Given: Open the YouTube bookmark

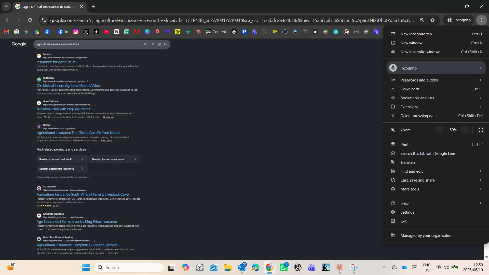Looking at the screenshot, I should click(x=106, y=32).
